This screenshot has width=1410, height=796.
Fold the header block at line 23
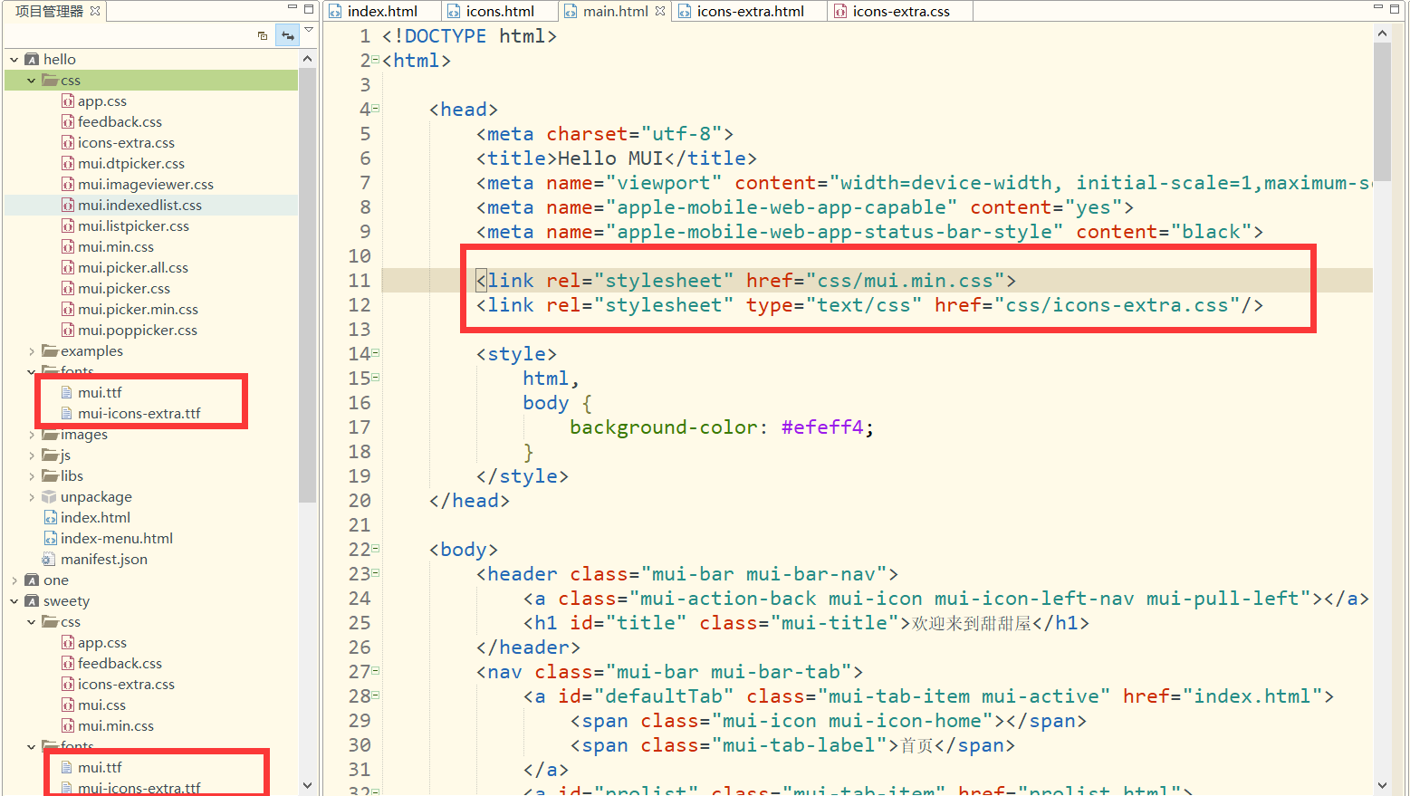[x=375, y=573]
